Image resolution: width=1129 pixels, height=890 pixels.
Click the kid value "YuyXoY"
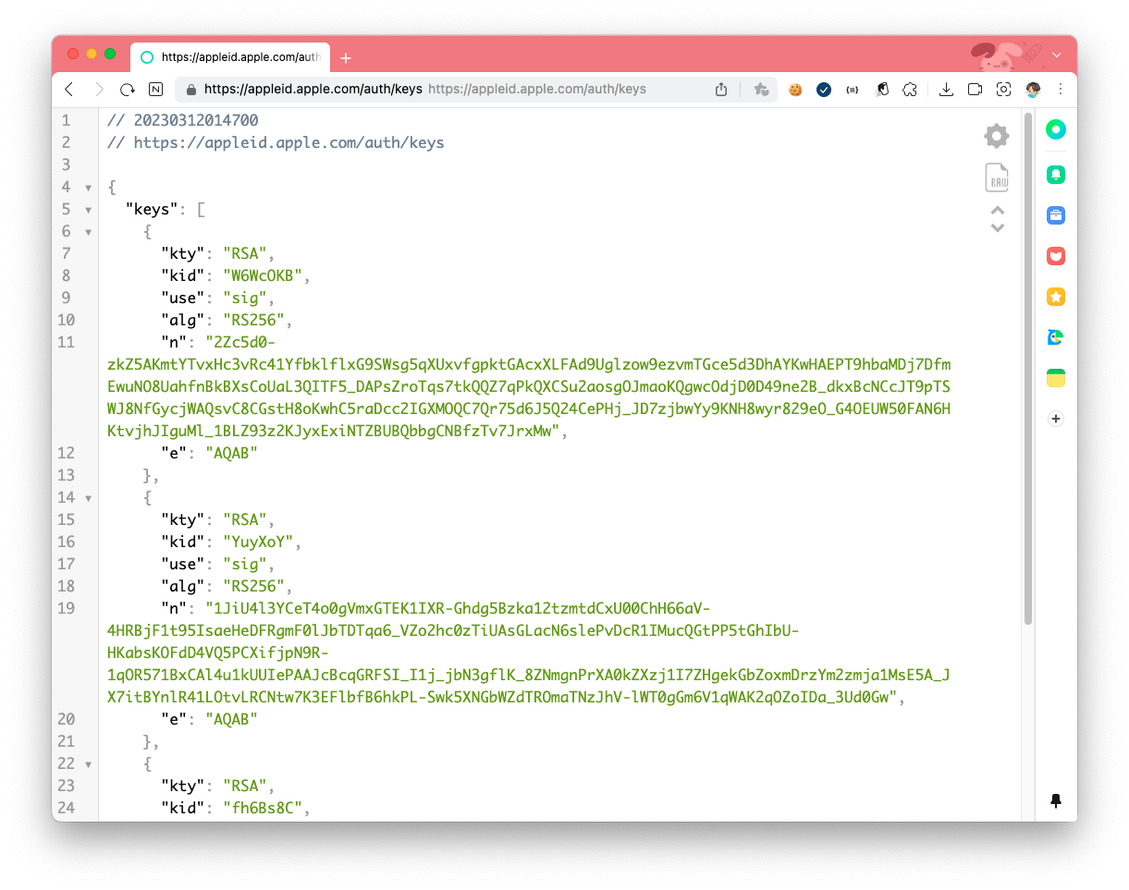tap(257, 542)
